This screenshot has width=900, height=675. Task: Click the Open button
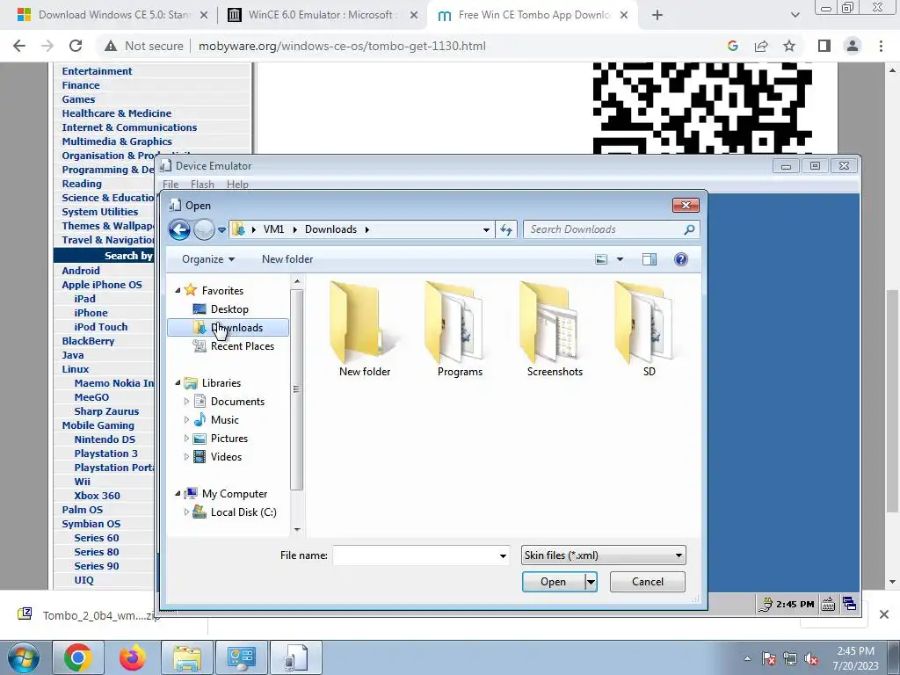point(554,582)
